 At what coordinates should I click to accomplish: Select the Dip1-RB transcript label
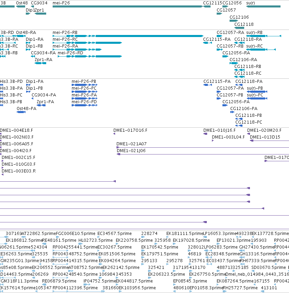tap(34, 46)
